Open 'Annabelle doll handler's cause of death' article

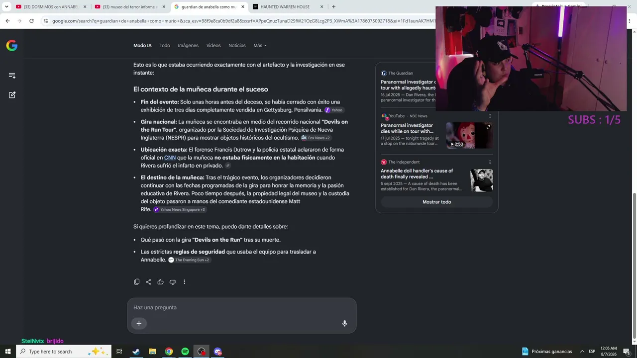[417, 174]
